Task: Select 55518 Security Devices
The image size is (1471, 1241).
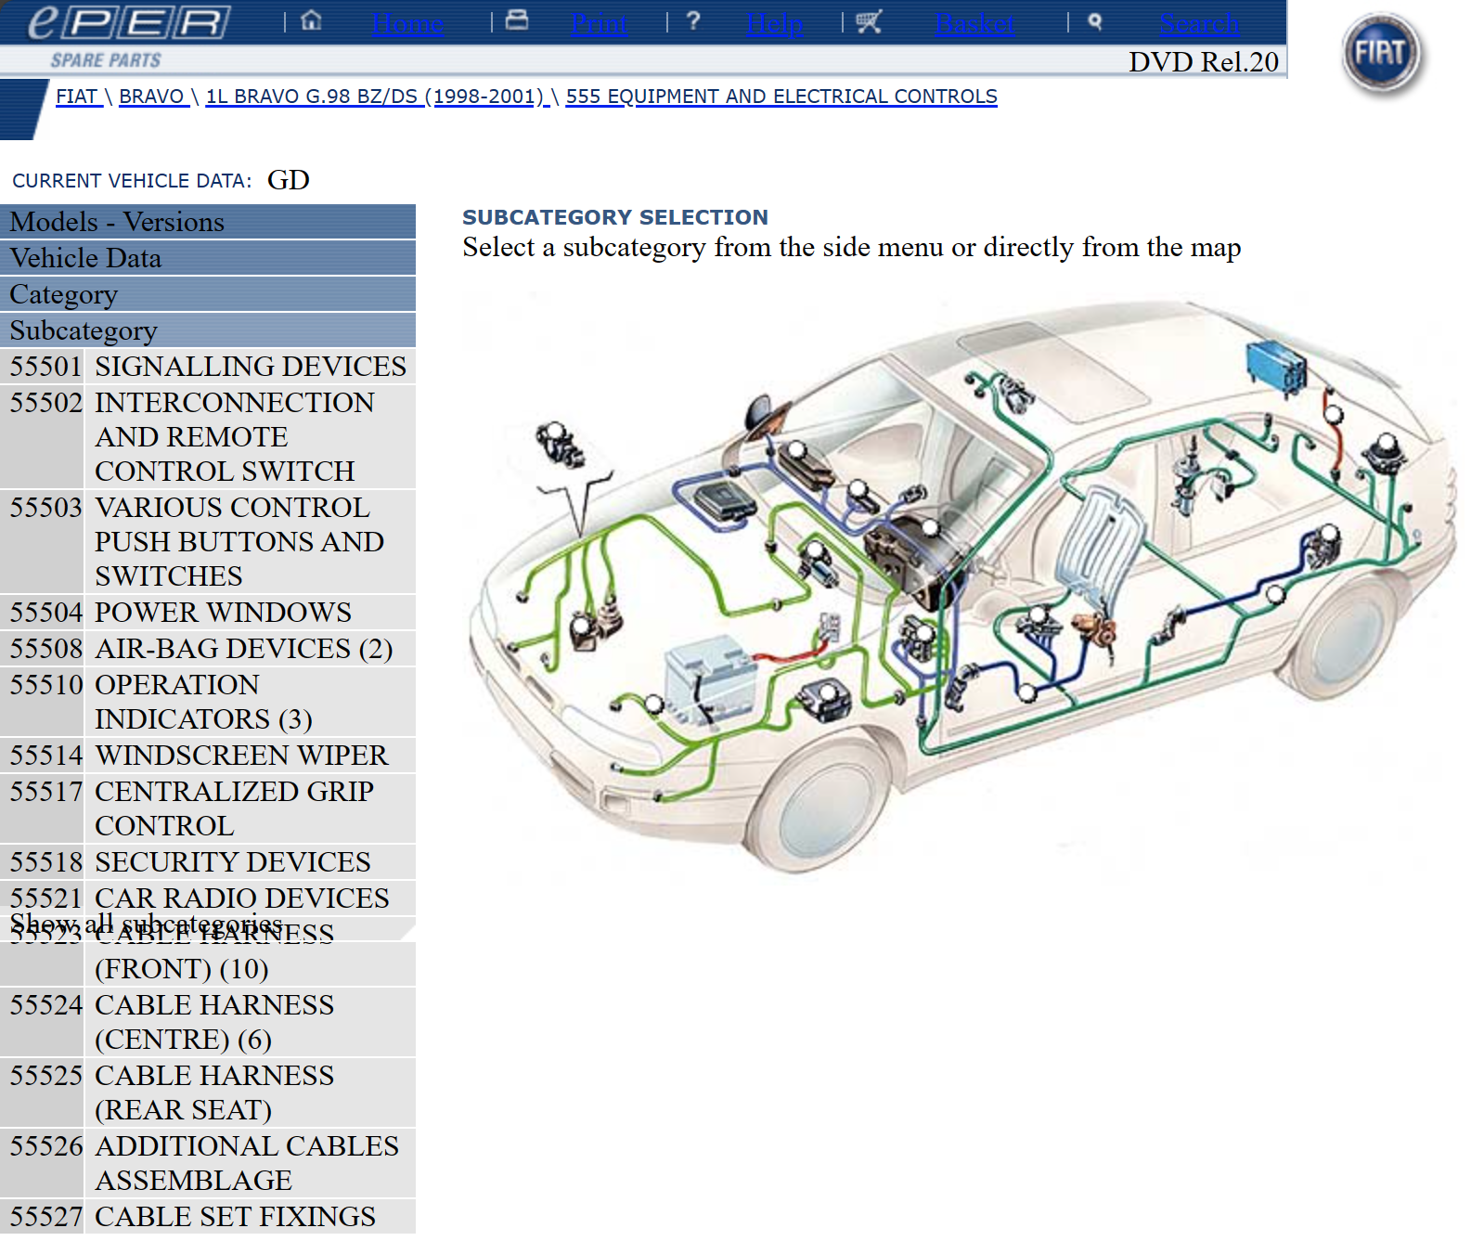Action: [x=208, y=862]
